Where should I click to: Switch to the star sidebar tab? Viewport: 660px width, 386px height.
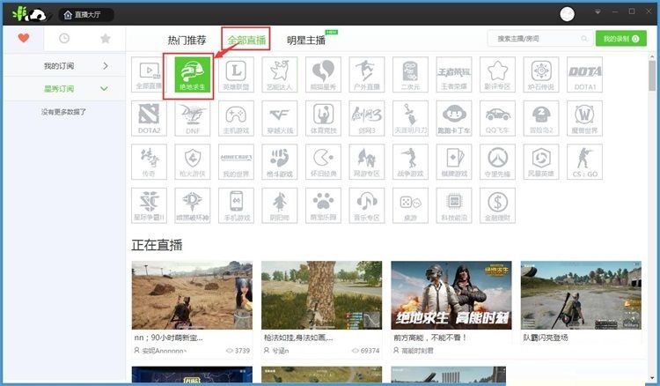pyautogui.click(x=105, y=39)
